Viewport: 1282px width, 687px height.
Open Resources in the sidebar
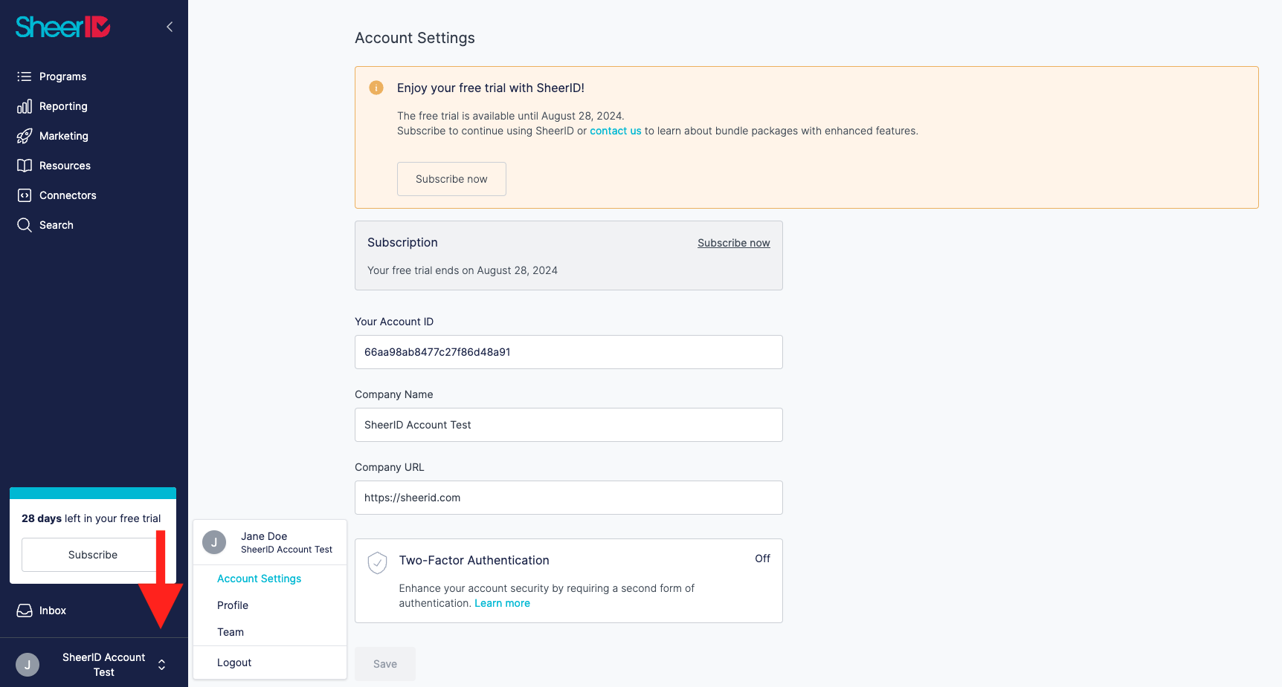click(x=65, y=166)
